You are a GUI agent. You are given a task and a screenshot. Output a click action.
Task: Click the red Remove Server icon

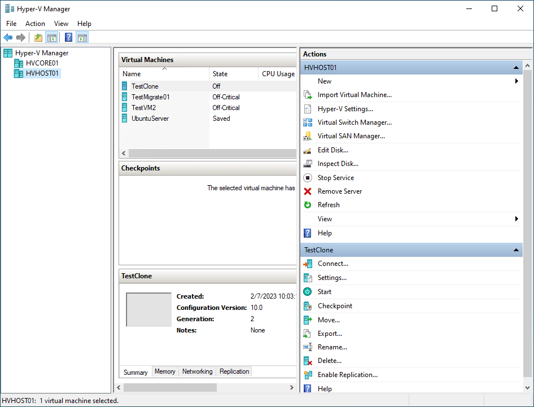coord(308,191)
